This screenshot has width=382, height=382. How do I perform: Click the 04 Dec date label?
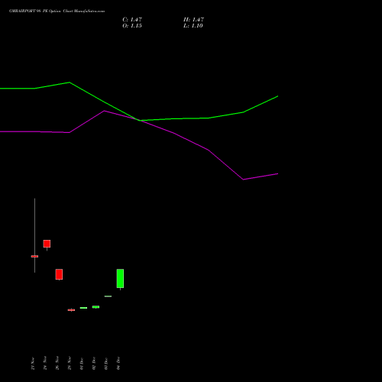(118, 364)
